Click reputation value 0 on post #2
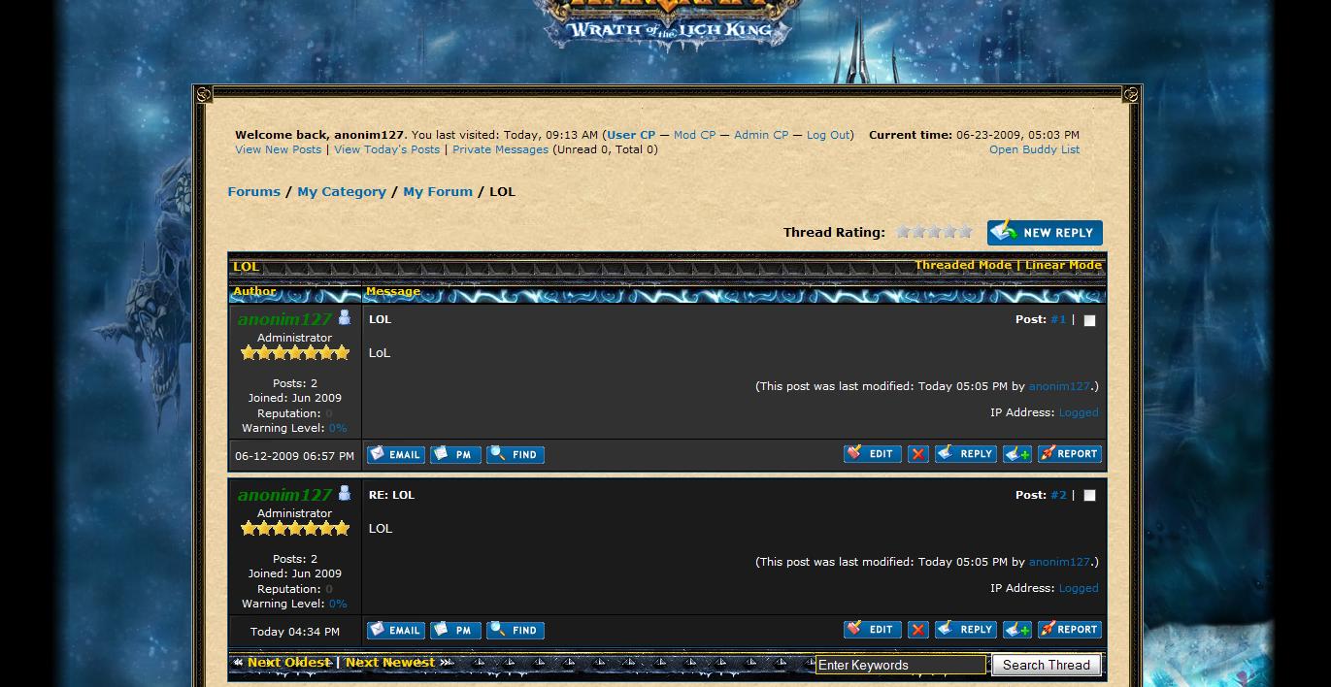This screenshot has width=1331, height=687. tap(328, 589)
